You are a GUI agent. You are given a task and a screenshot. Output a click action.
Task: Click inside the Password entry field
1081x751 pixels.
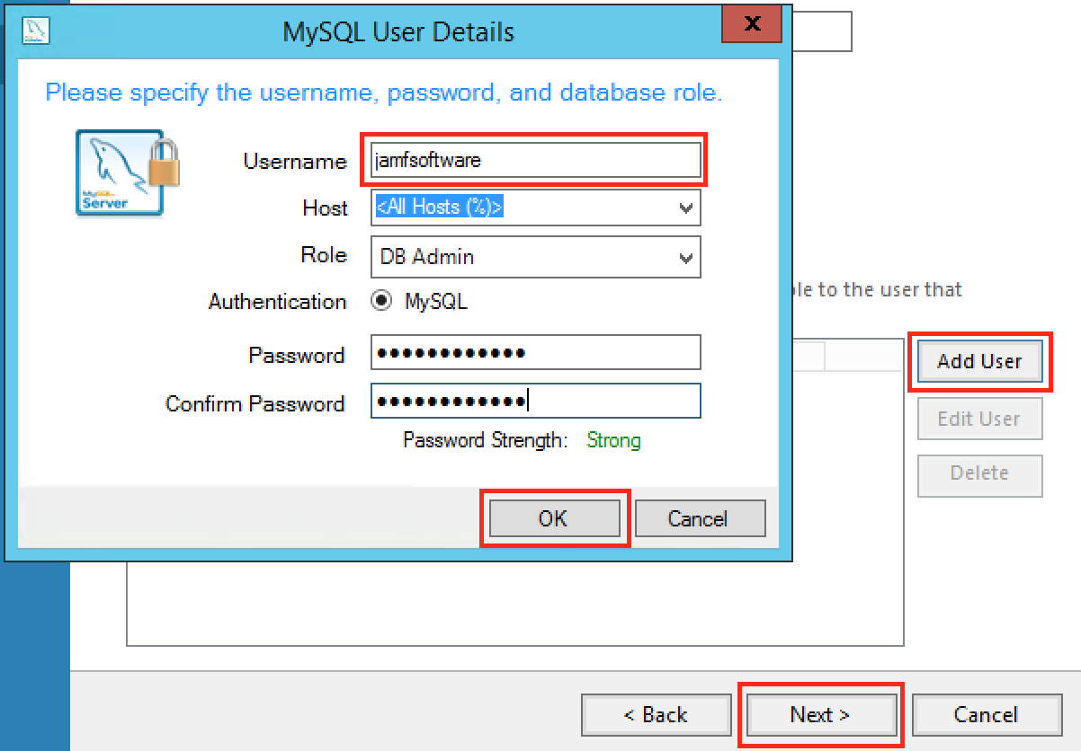coord(535,352)
